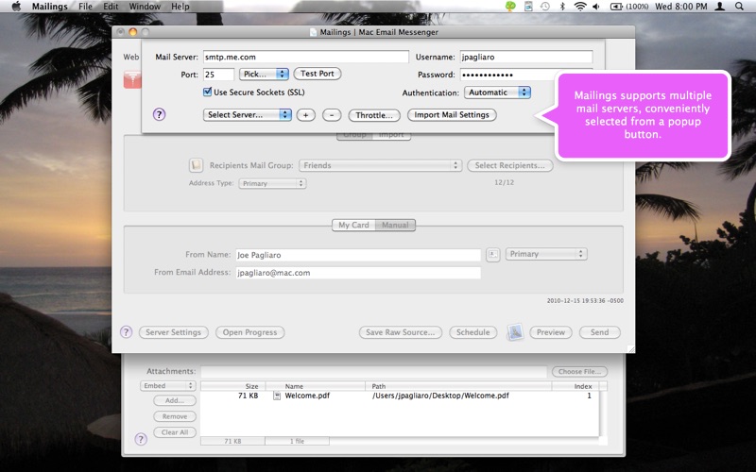Click the Throttle... button
The image size is (756, 472).
tap(374, 115)
